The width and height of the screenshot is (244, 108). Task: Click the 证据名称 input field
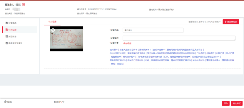pos(153,30)
